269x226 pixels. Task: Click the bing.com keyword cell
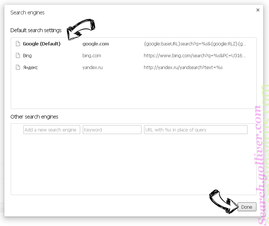tap(92, 55)
